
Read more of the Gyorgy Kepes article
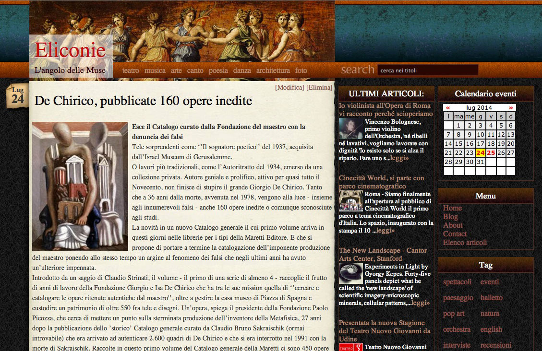[x=421, y=303]
